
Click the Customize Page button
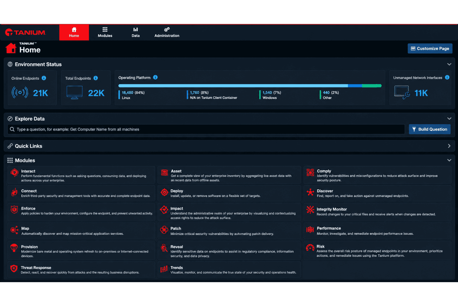tap(430, 49)
